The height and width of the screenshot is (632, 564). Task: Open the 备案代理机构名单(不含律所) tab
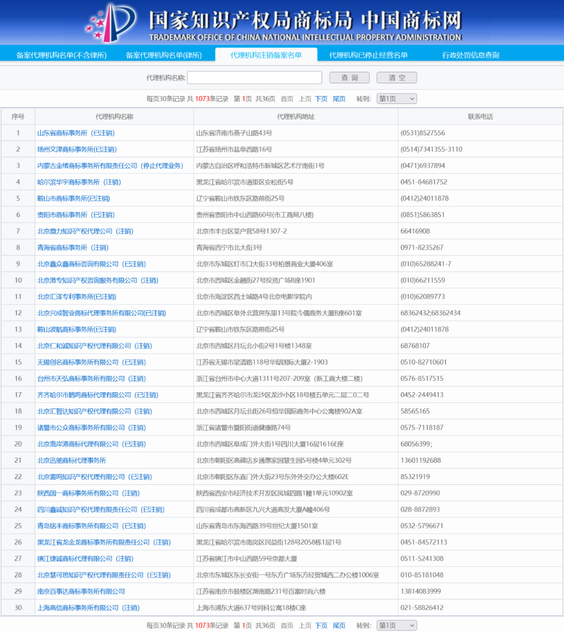coord(62,55)
